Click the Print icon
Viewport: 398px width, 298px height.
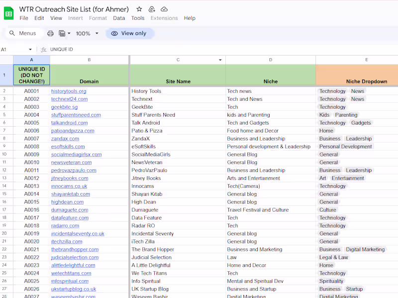(x=50, y=33)
